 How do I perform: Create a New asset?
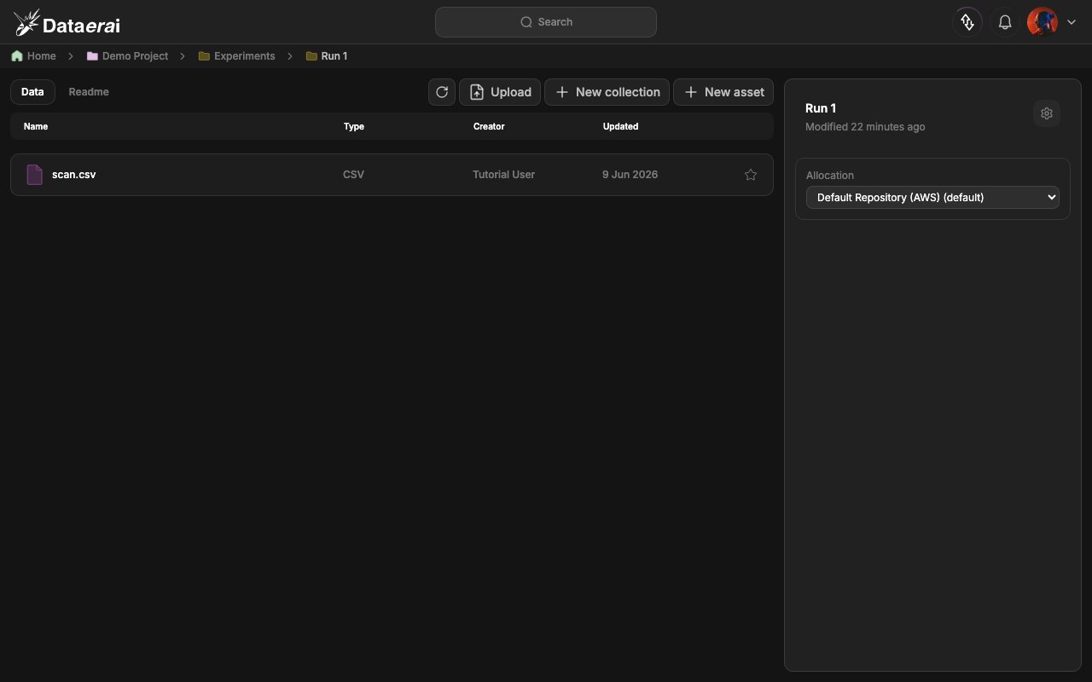pos(723,92)
